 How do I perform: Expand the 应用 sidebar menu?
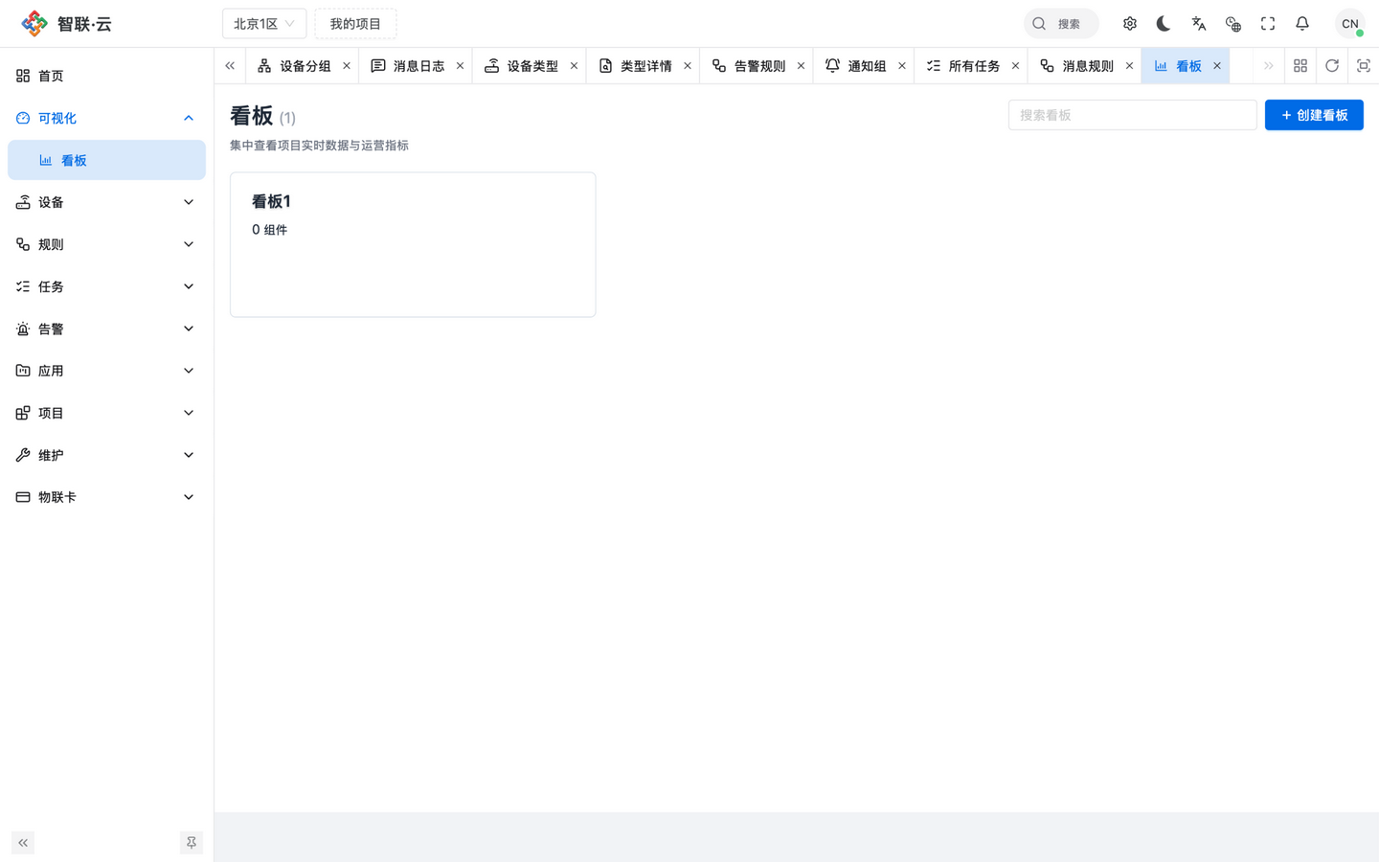[106, 371]
